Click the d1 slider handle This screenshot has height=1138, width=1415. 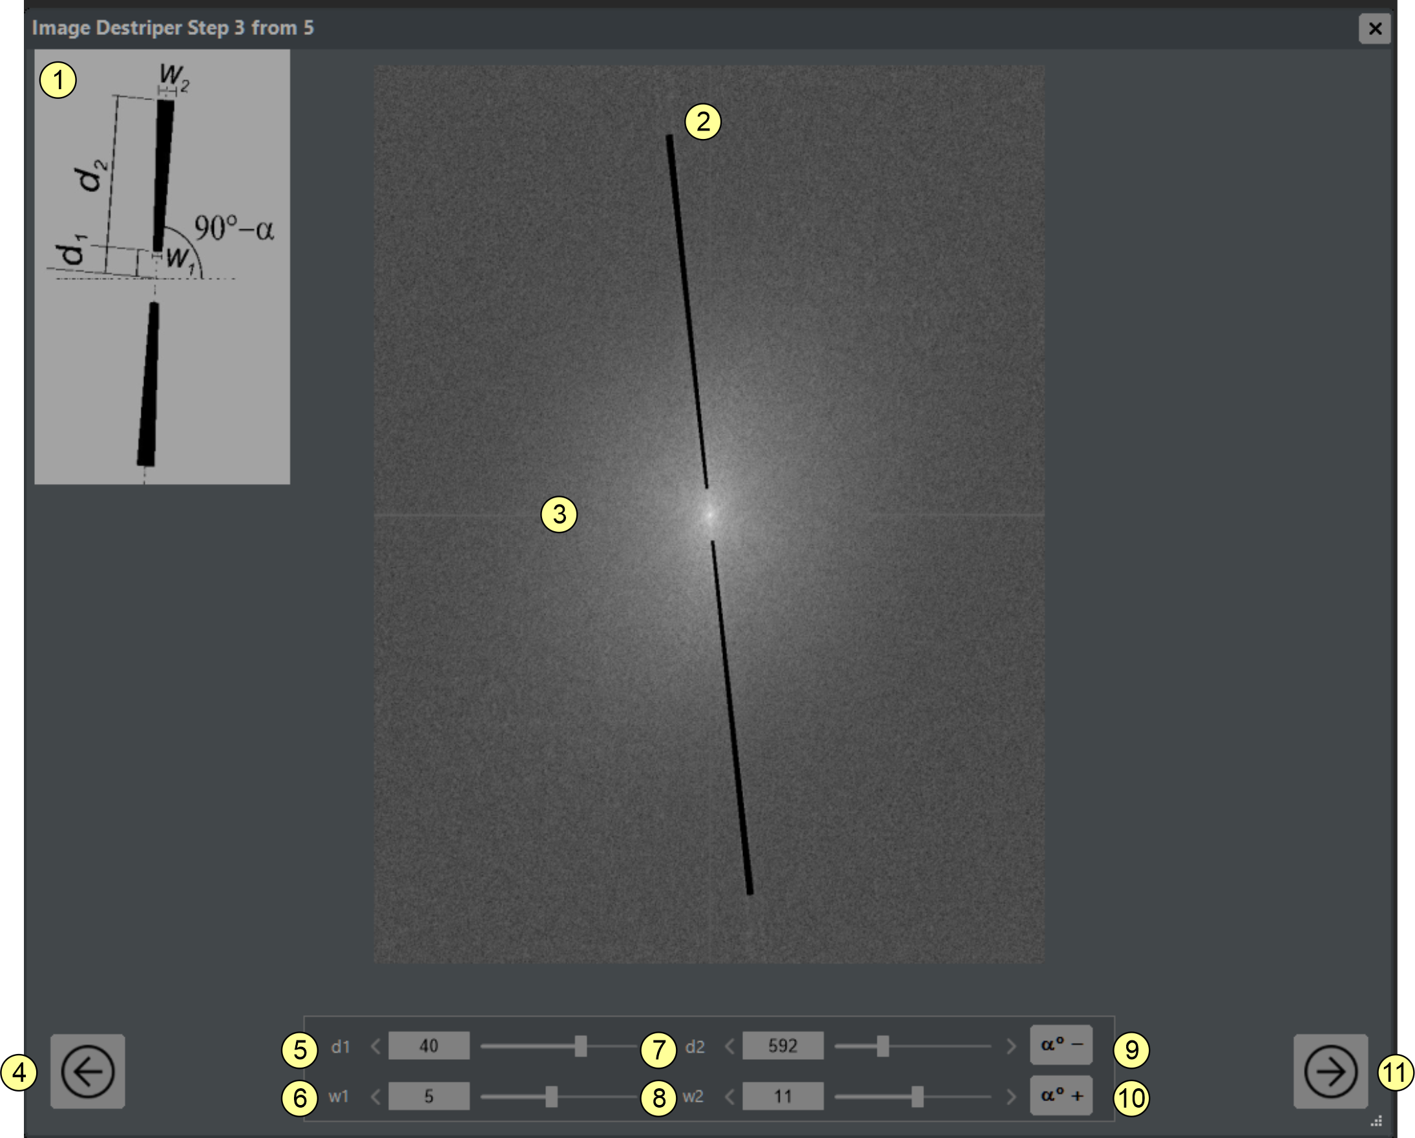point(580,1046)
